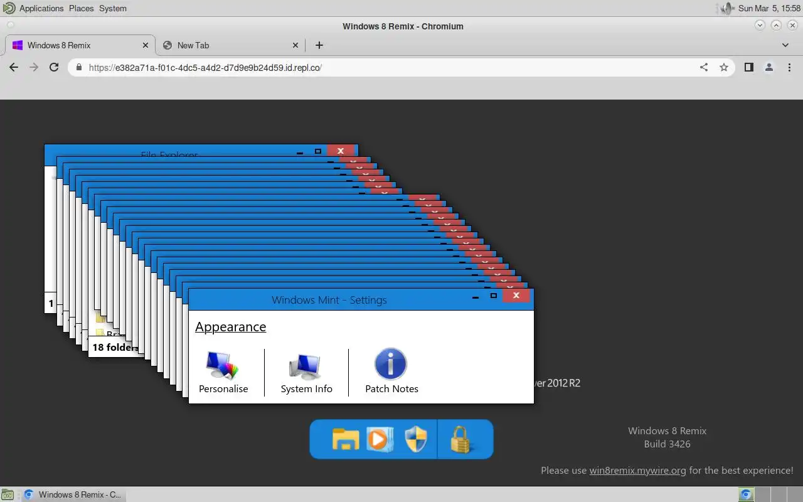Open the Places menu

81,8
